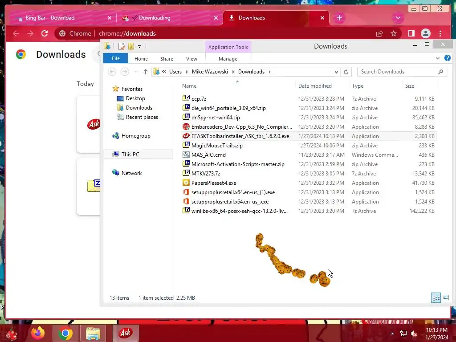456x342 pixels.
Task: Sort files by Date modified column
Action: [x=315, y=86]
